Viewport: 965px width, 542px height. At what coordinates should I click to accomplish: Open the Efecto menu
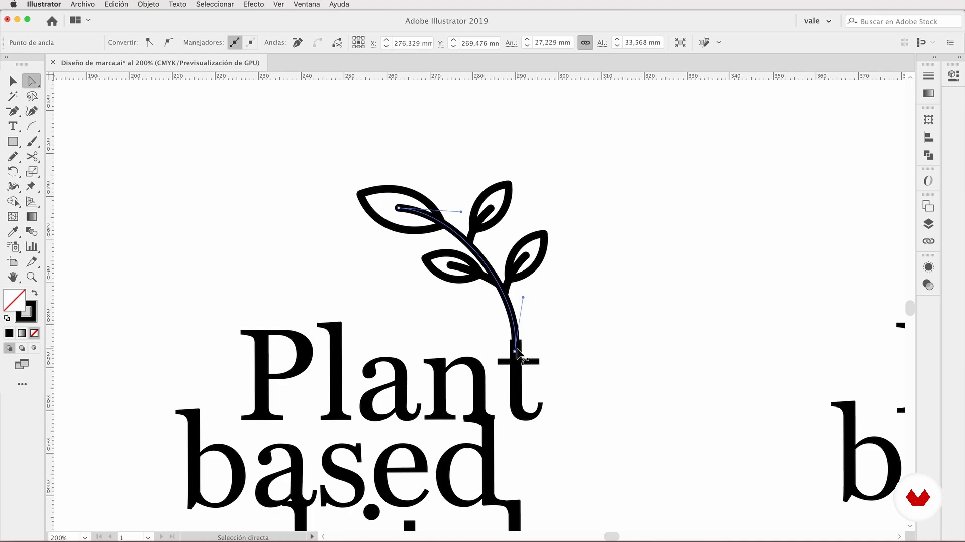[253, 4]
